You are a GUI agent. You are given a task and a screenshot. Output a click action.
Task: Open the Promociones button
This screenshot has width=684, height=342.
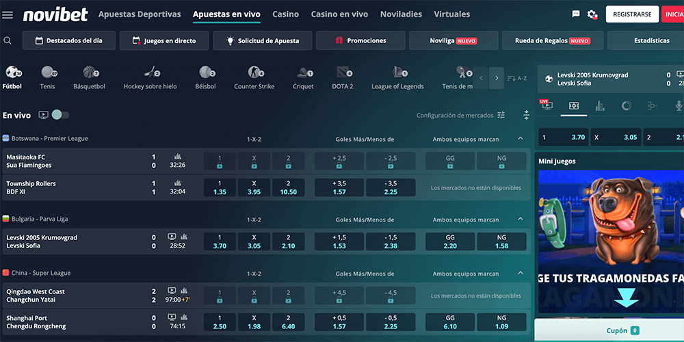360,40
